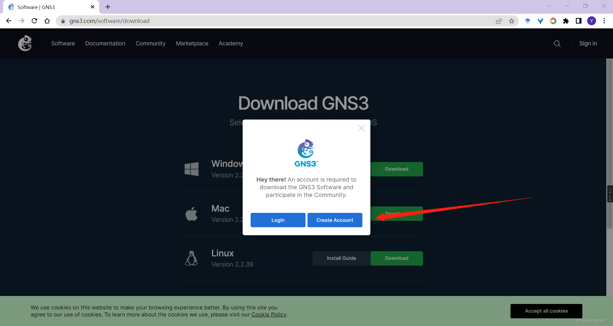Download GNS3 for Windows
Viewport: 613px width, 326px height.
[397, 169]
